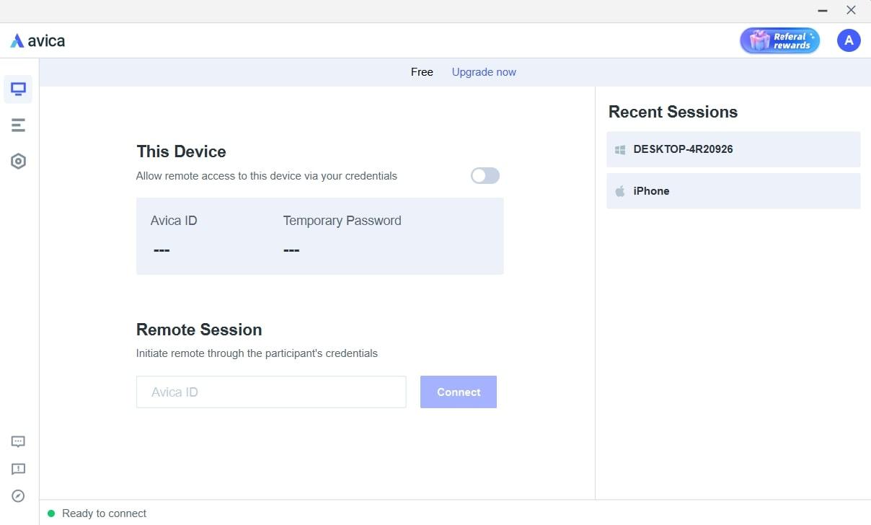Open the account avatar labeled A

pyautogui.click(x=849, y=40)
